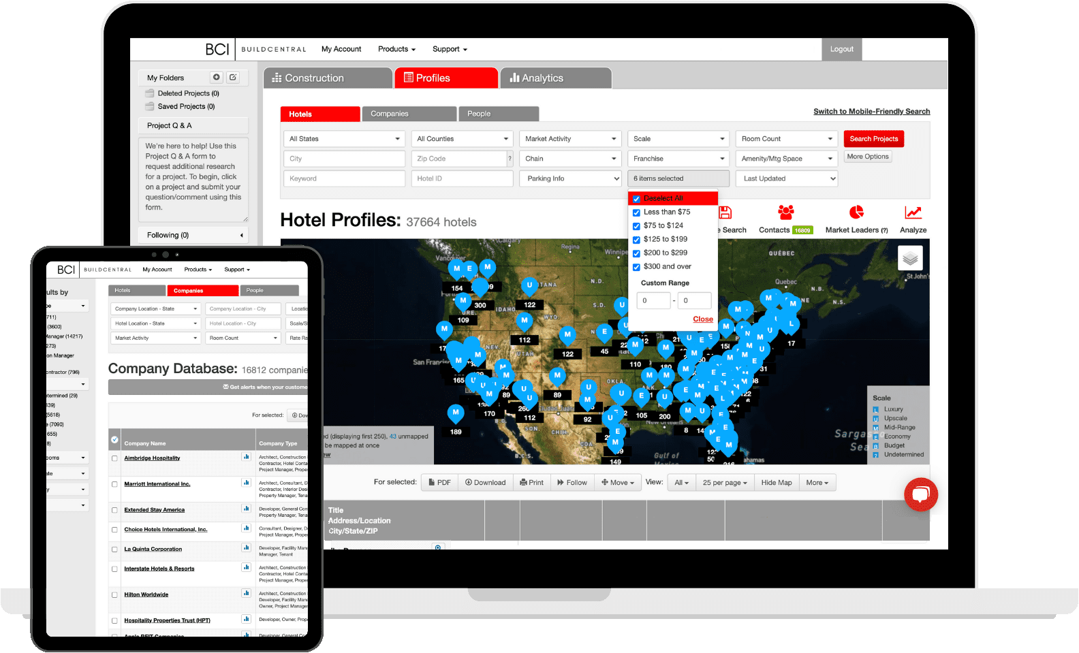
Task: Open the map layers control
Action: point(910,259)
